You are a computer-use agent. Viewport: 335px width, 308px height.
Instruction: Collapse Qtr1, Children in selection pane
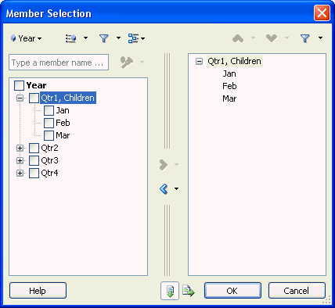(199, 62)
